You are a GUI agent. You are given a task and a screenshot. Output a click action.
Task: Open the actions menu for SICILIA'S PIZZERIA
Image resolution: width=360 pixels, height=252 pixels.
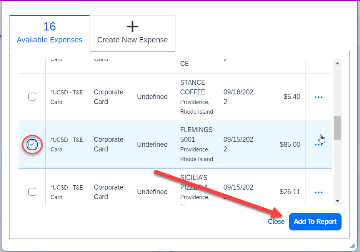[318, 192]
